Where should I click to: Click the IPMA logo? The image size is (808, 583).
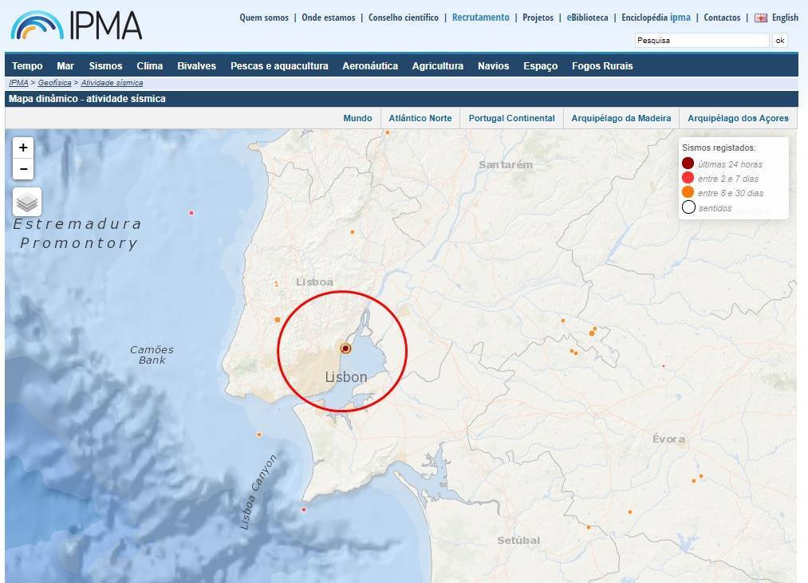point(77,25)
